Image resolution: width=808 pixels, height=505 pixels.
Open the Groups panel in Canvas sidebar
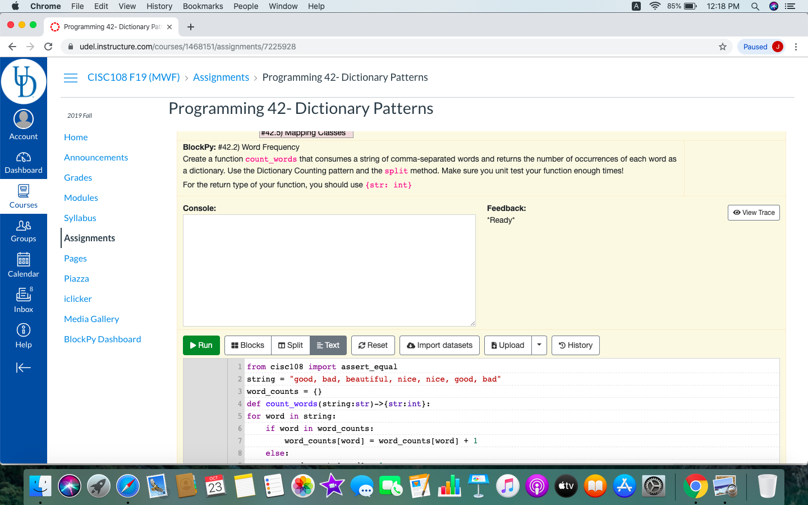(23, 231)
